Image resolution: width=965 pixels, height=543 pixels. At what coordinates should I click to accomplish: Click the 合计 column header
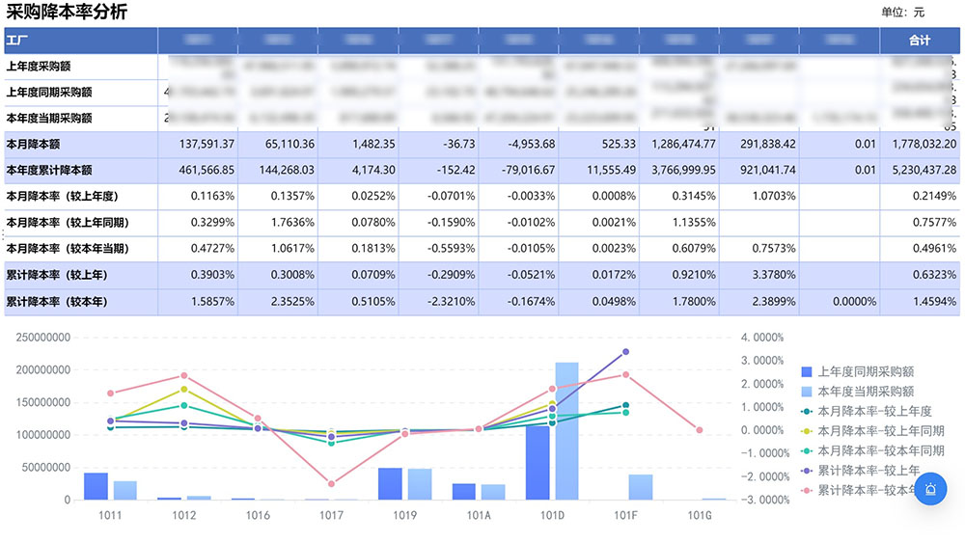tap(920, 41)
